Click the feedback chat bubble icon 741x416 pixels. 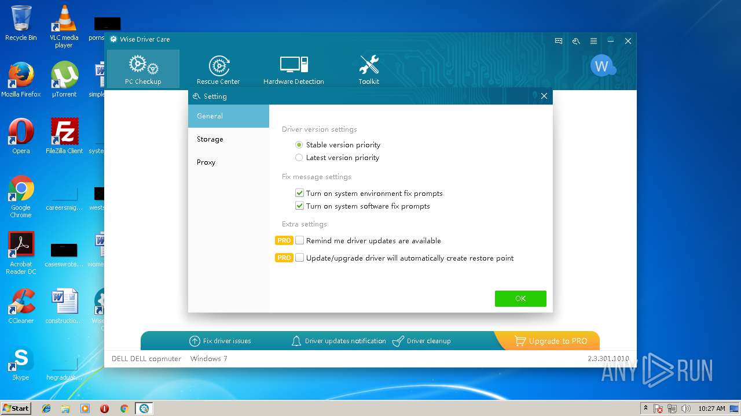(x=559, y=41)
